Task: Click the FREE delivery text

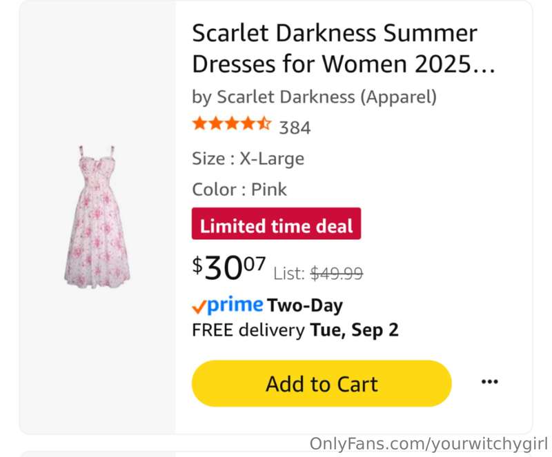Action: 248,330
